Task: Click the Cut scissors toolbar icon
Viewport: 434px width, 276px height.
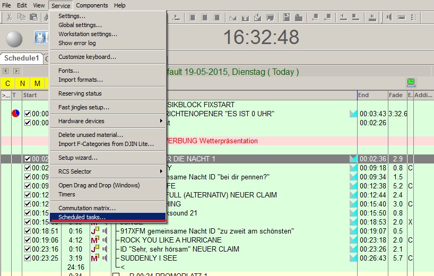Action: click(9, 18)
